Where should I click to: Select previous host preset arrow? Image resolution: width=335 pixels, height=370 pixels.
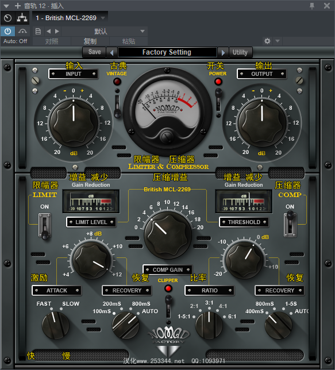click(49, 32)
